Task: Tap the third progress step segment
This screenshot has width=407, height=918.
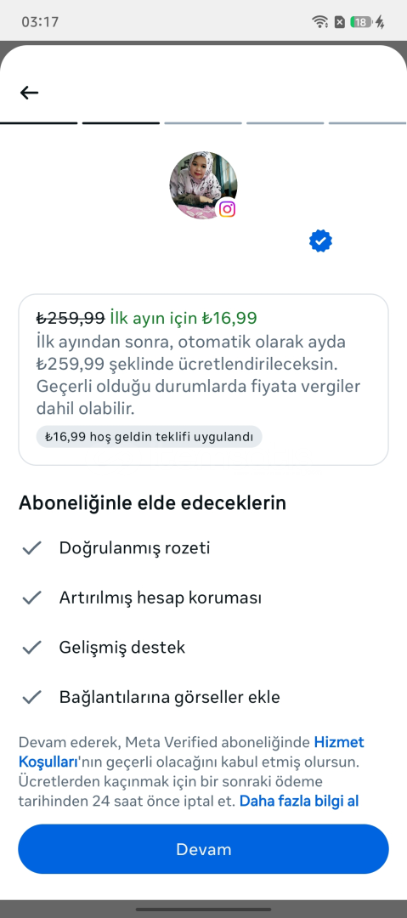Action: click(203, 123)
